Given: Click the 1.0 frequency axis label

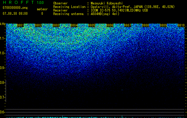Looking at the screenshot, I should (3, 53).
